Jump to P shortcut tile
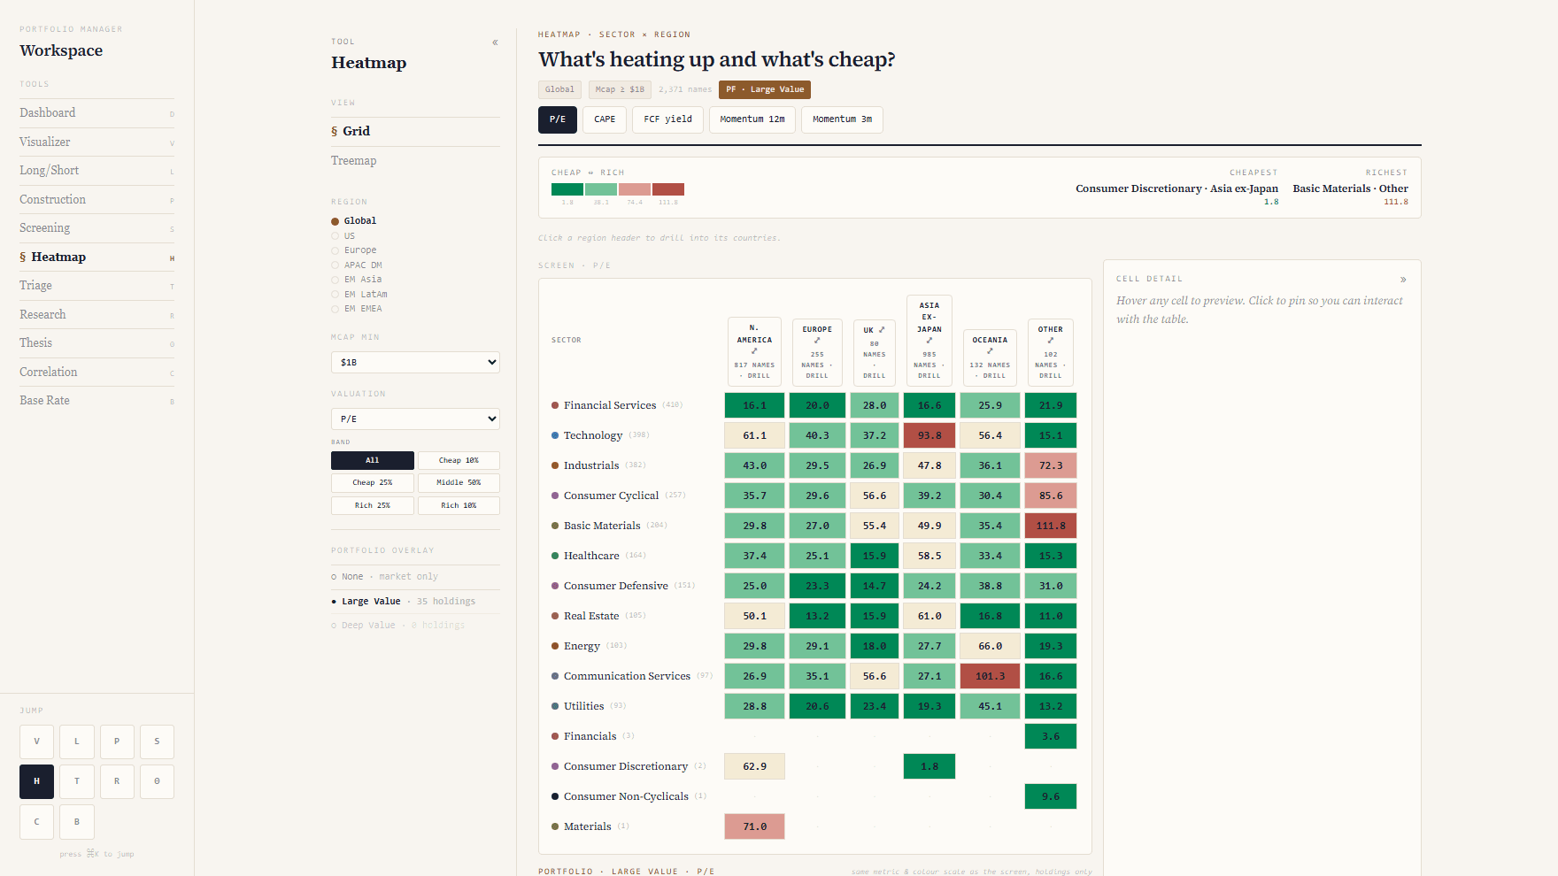The width and height of the screenshot is (1558, 876). (117, 742)
